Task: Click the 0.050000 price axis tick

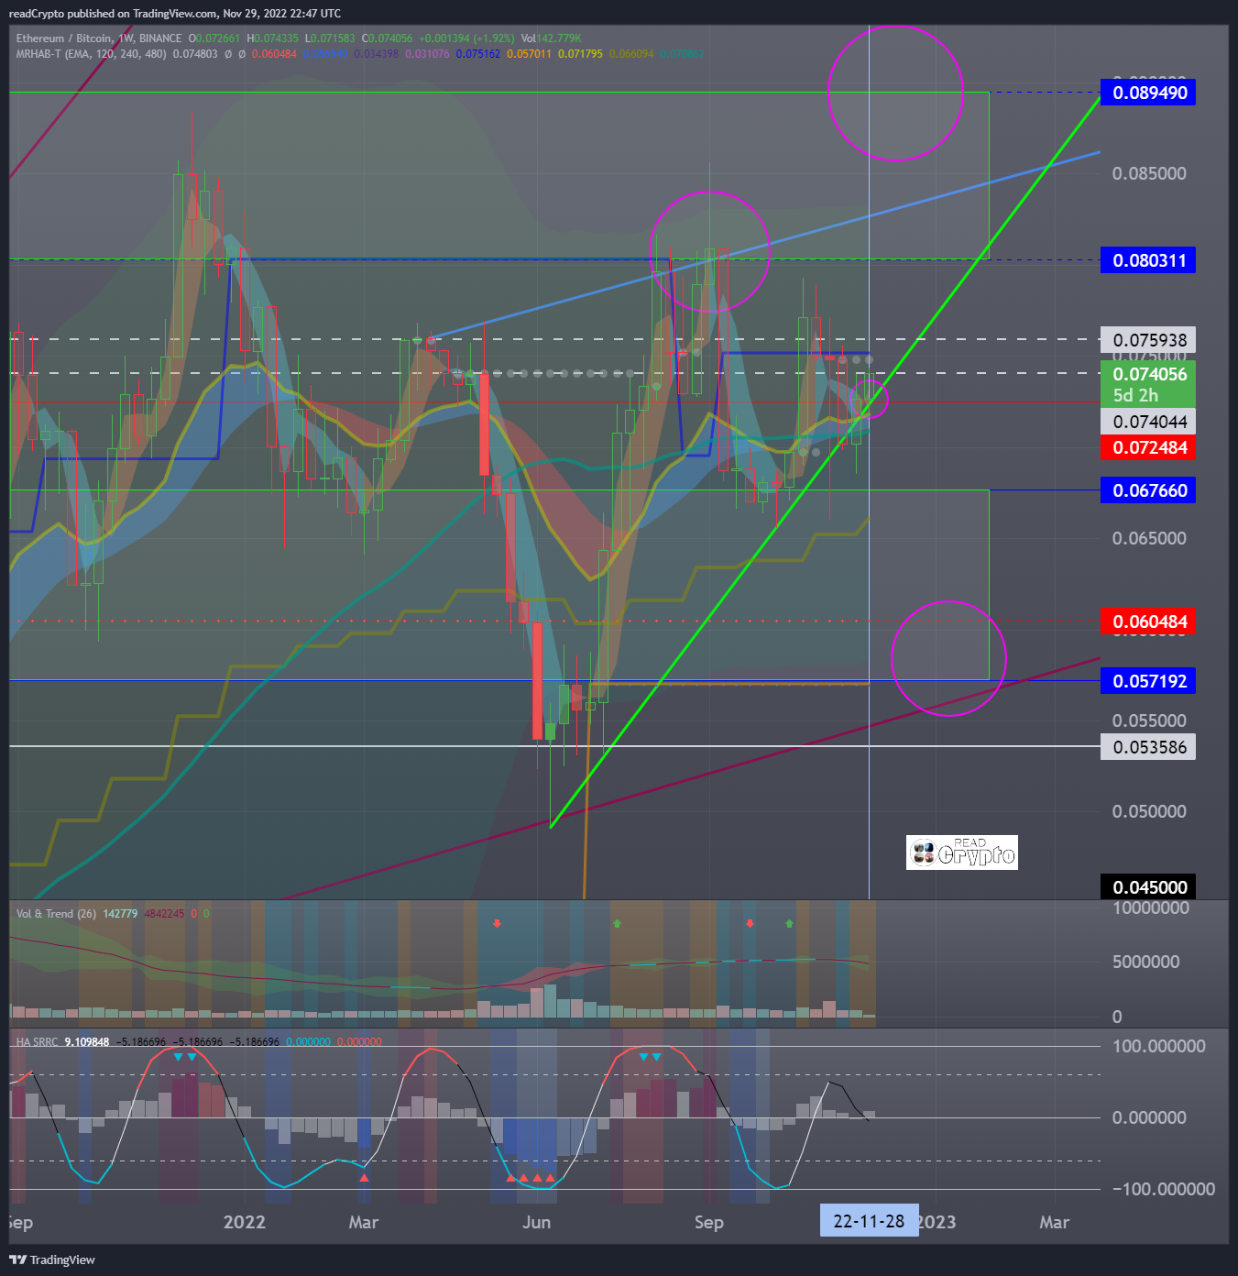Action: click(1149, 811)
